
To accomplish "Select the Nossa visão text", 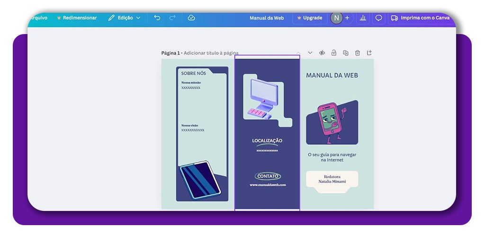I will pos(189,125).
